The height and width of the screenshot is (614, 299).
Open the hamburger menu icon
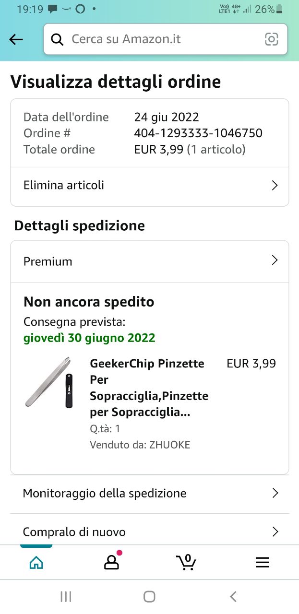coord(262,563)
